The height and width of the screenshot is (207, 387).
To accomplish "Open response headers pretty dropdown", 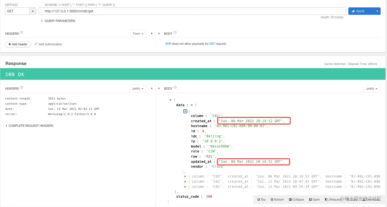I will (138, 89).
